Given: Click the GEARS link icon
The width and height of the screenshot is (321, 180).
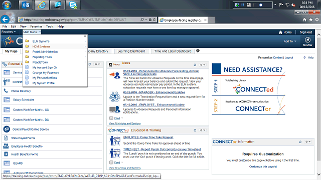Looking at the screenshot, I should click(x=7, y=163).
